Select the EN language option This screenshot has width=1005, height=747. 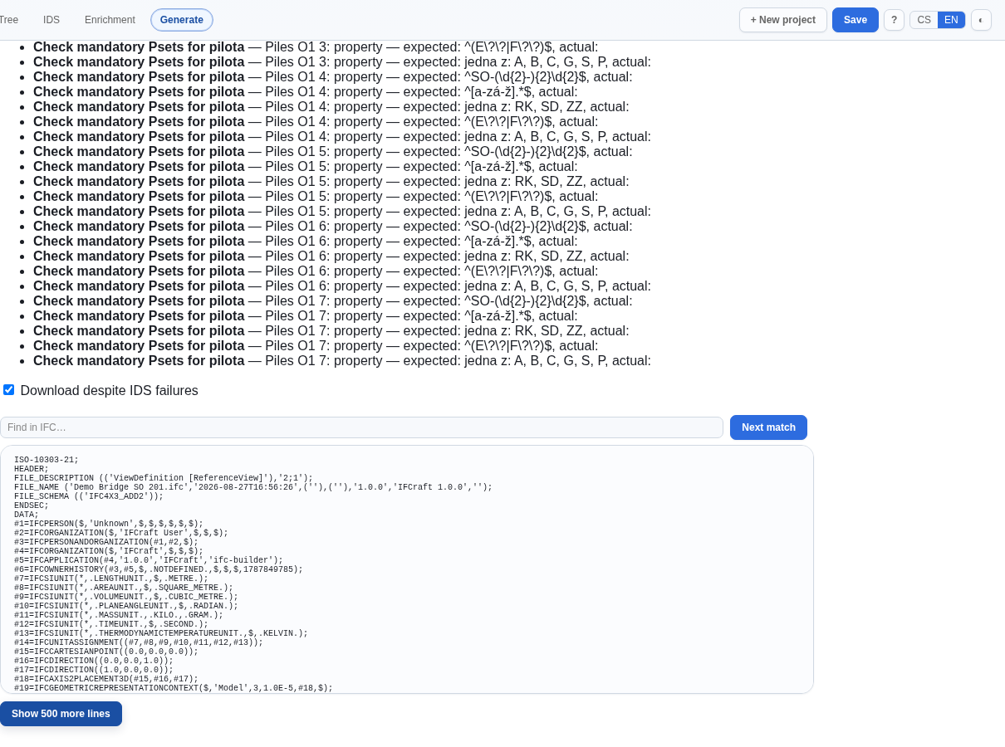tap(951, 20)
